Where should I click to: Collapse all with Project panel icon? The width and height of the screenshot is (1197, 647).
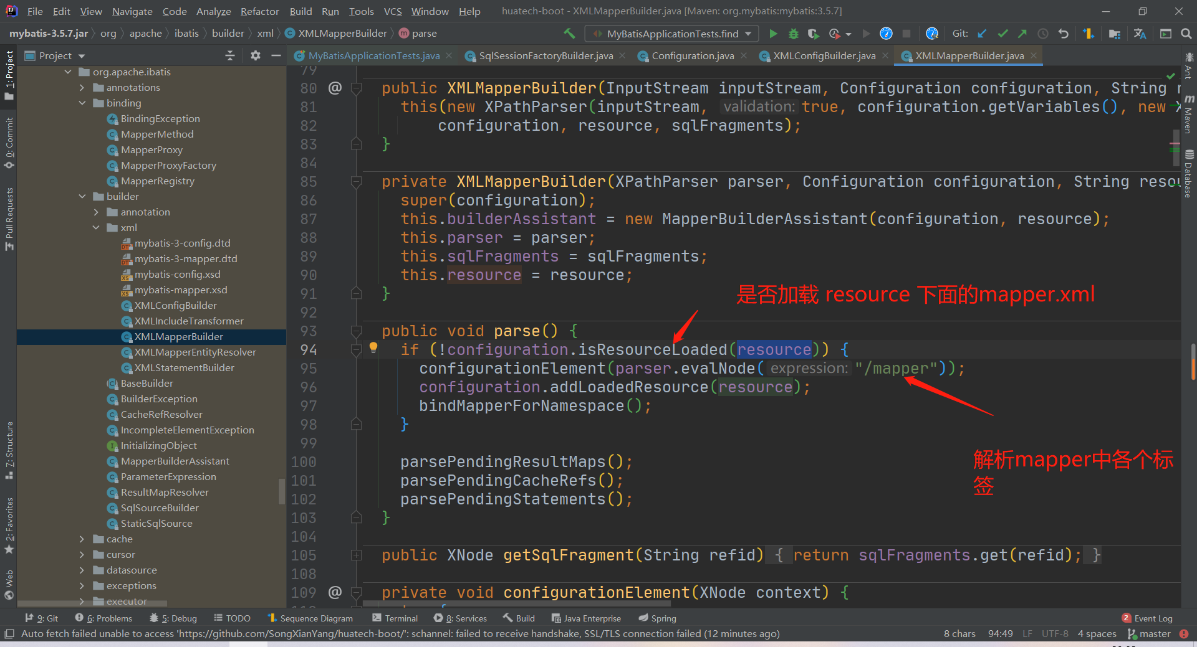[230, 55]
